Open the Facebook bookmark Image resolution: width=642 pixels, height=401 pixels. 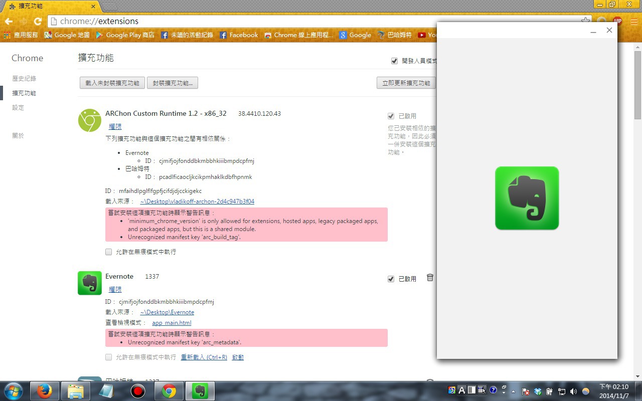239,35
